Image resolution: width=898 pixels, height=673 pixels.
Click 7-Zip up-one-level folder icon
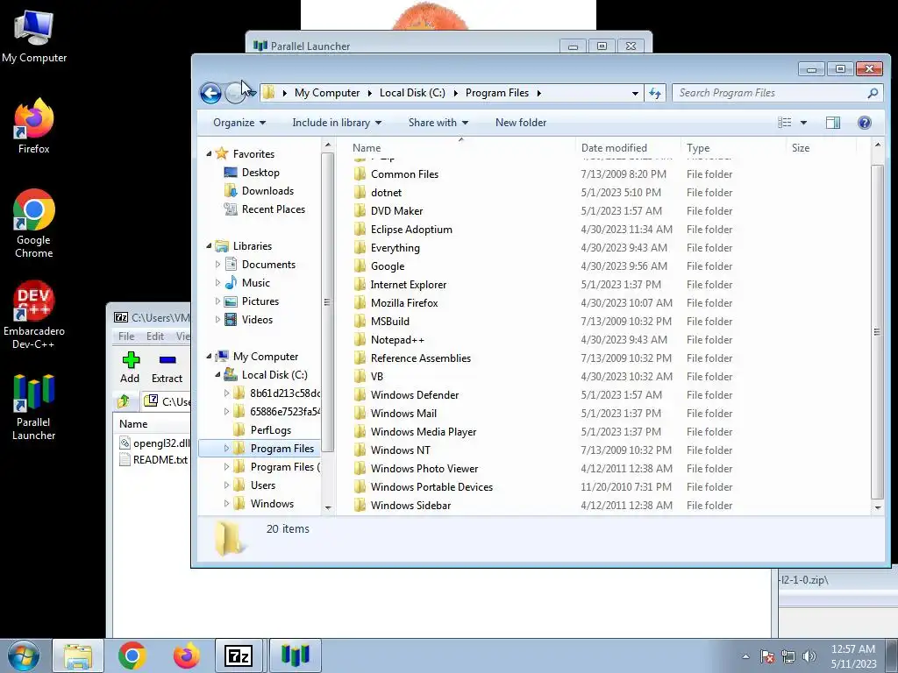coord(124,401)
